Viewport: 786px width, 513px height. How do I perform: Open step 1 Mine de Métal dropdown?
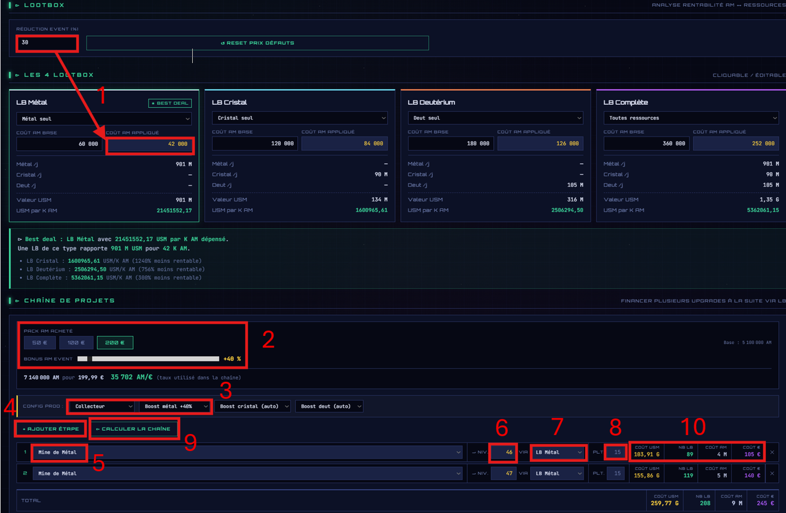[247, 452]
